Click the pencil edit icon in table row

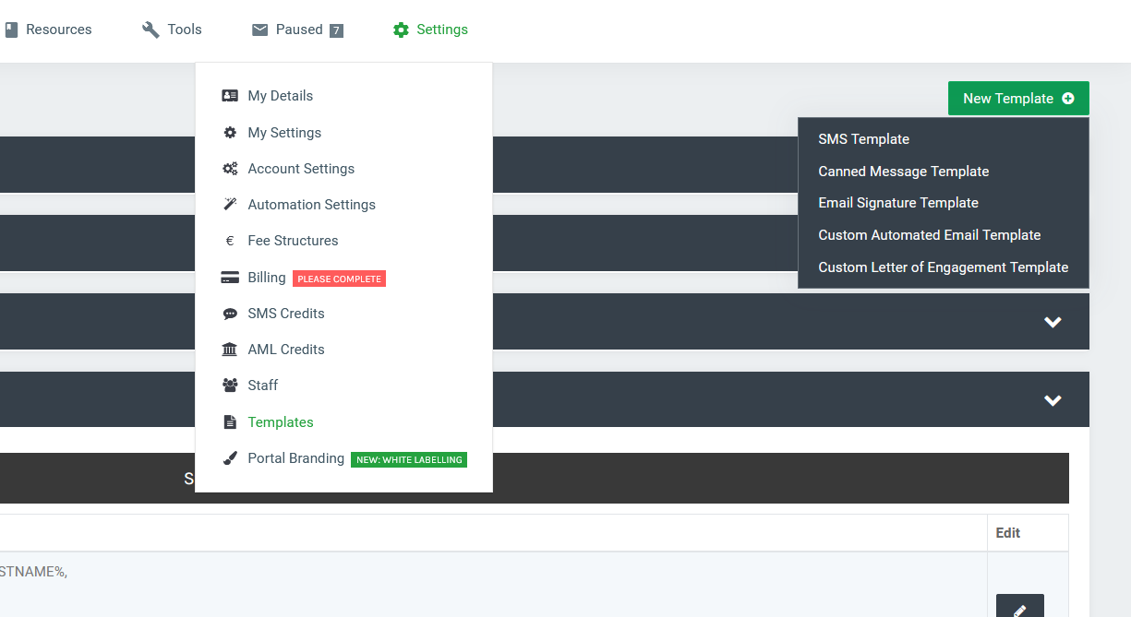pos(1020,610)
